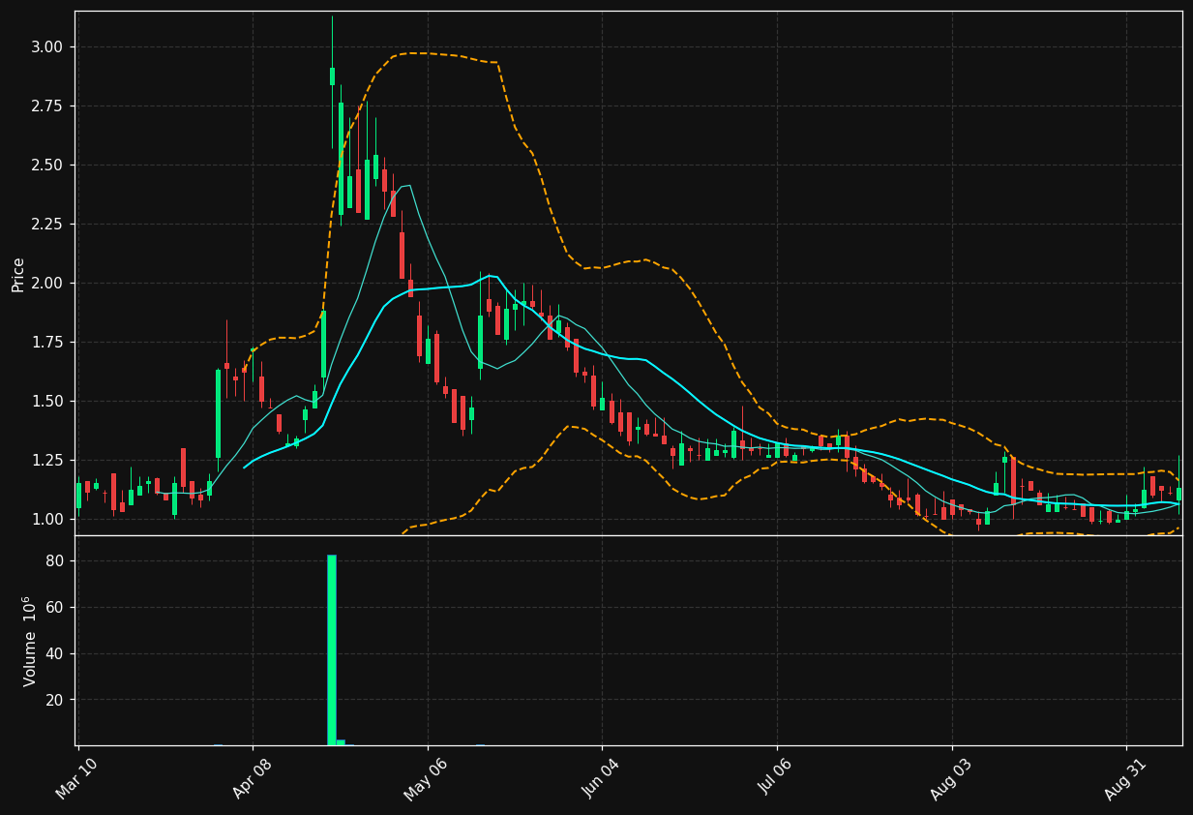The height and width of the screenshot is (815, 1193).
Task: Click the 1.75 price axis label
Action: (47, 343)
